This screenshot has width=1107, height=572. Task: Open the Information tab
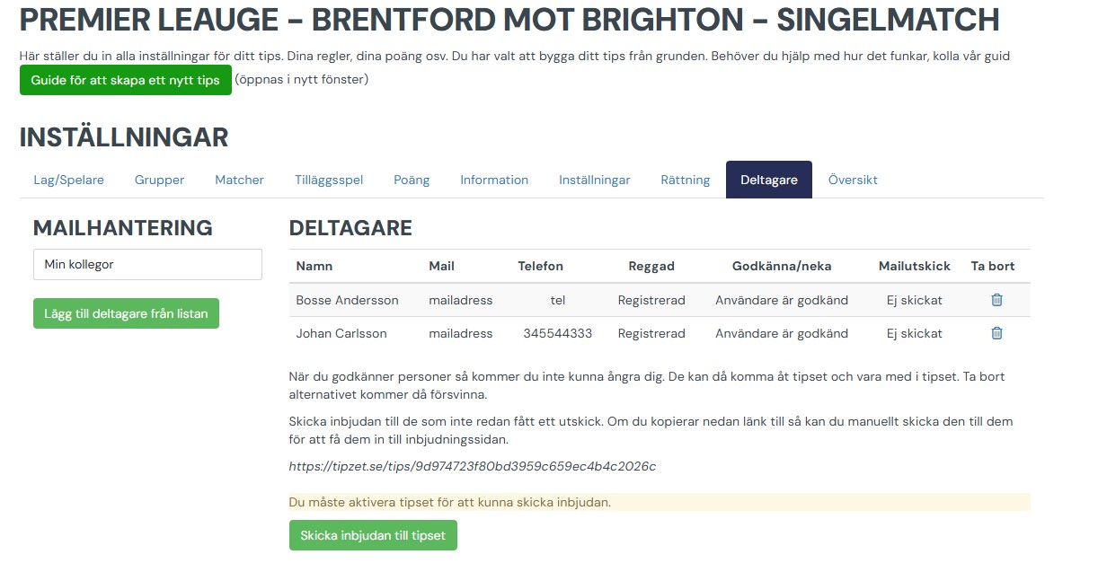(x=494, y=180)
